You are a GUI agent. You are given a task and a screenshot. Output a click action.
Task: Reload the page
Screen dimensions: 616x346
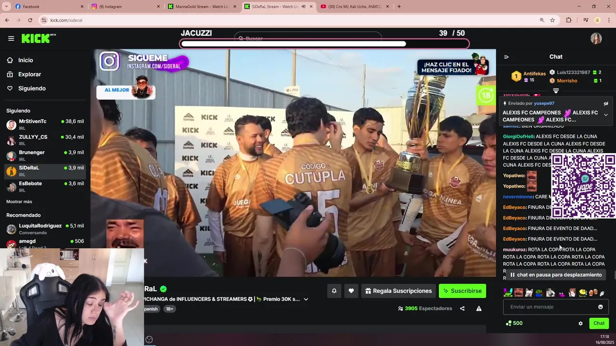point(30,20)
